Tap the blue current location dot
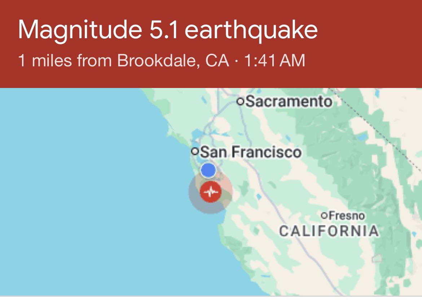The height and width of the screenshot is (305, 422). (x=208, y=170)
